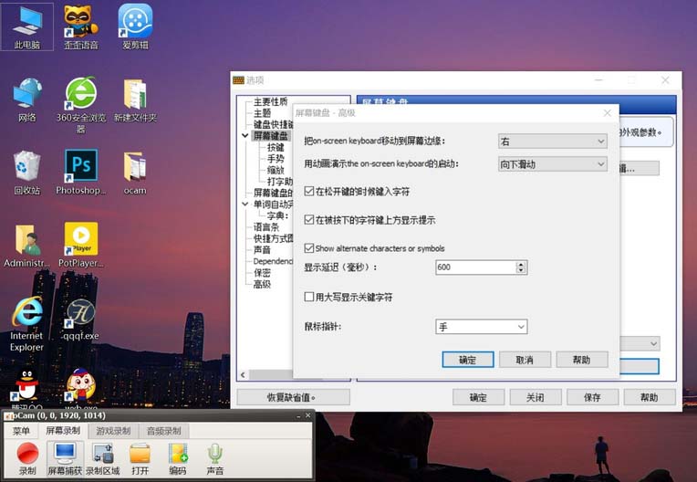The image size is (697, 482).
Task: Select 主要性质 in the options tree
Action: coord(271,101)
